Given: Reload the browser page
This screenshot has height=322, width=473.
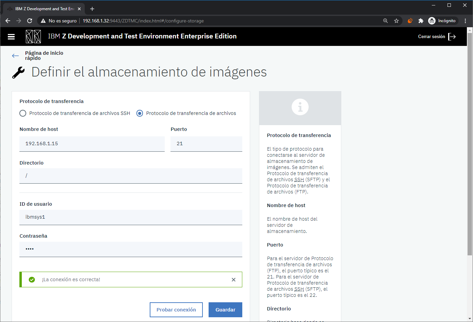Looking at the screenshot, I should pos(30,21).
